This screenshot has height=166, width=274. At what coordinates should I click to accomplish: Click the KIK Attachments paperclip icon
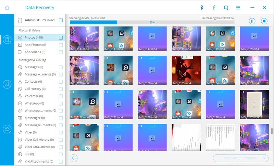20,162
